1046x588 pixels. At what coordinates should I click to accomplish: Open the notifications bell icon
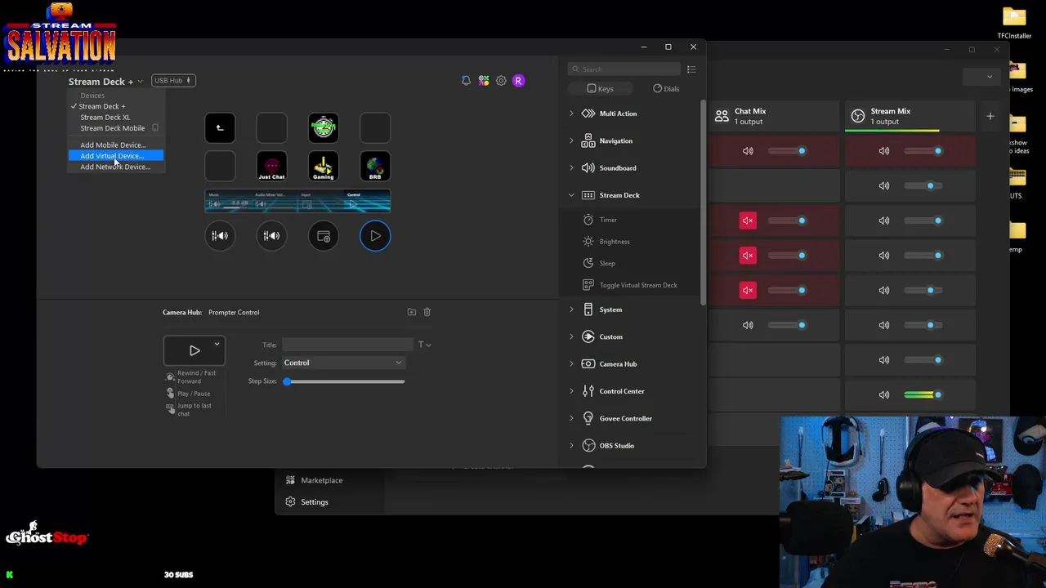point(466,81)
